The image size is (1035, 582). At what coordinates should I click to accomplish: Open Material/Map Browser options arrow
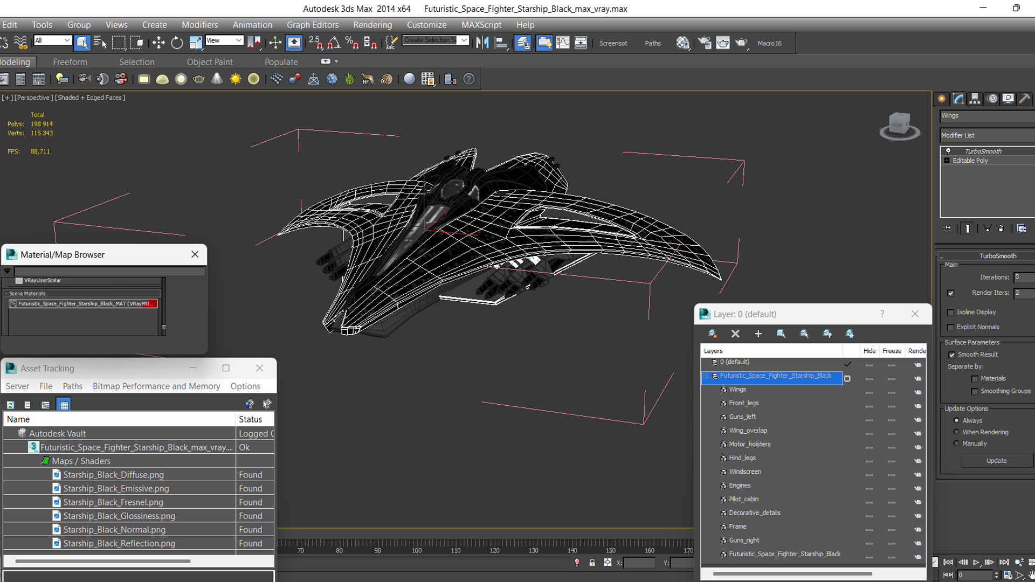point(7,271)
